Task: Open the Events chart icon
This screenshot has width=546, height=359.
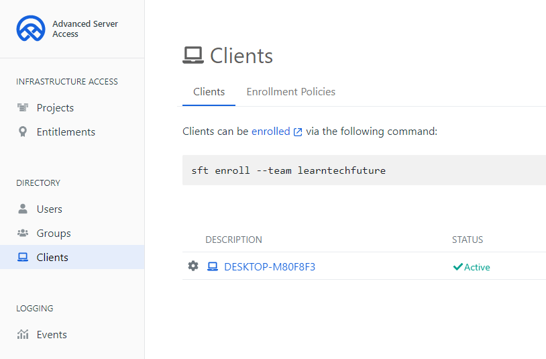Action: [x=23, y=335]
